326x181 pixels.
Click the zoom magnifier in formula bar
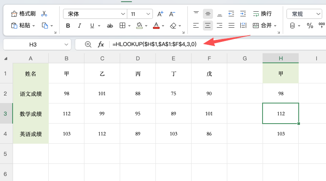coord(88,44)
